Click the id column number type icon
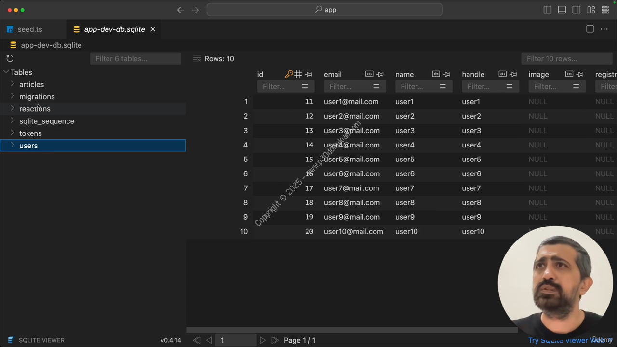617x347 pixels. 298,74
